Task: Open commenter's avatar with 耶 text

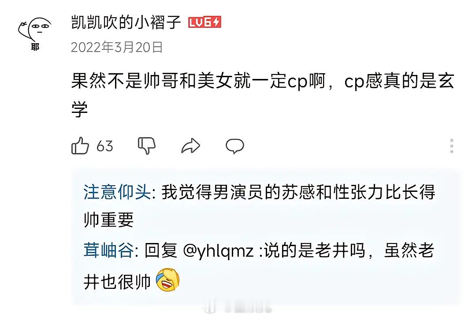Action: coord(34,34)
